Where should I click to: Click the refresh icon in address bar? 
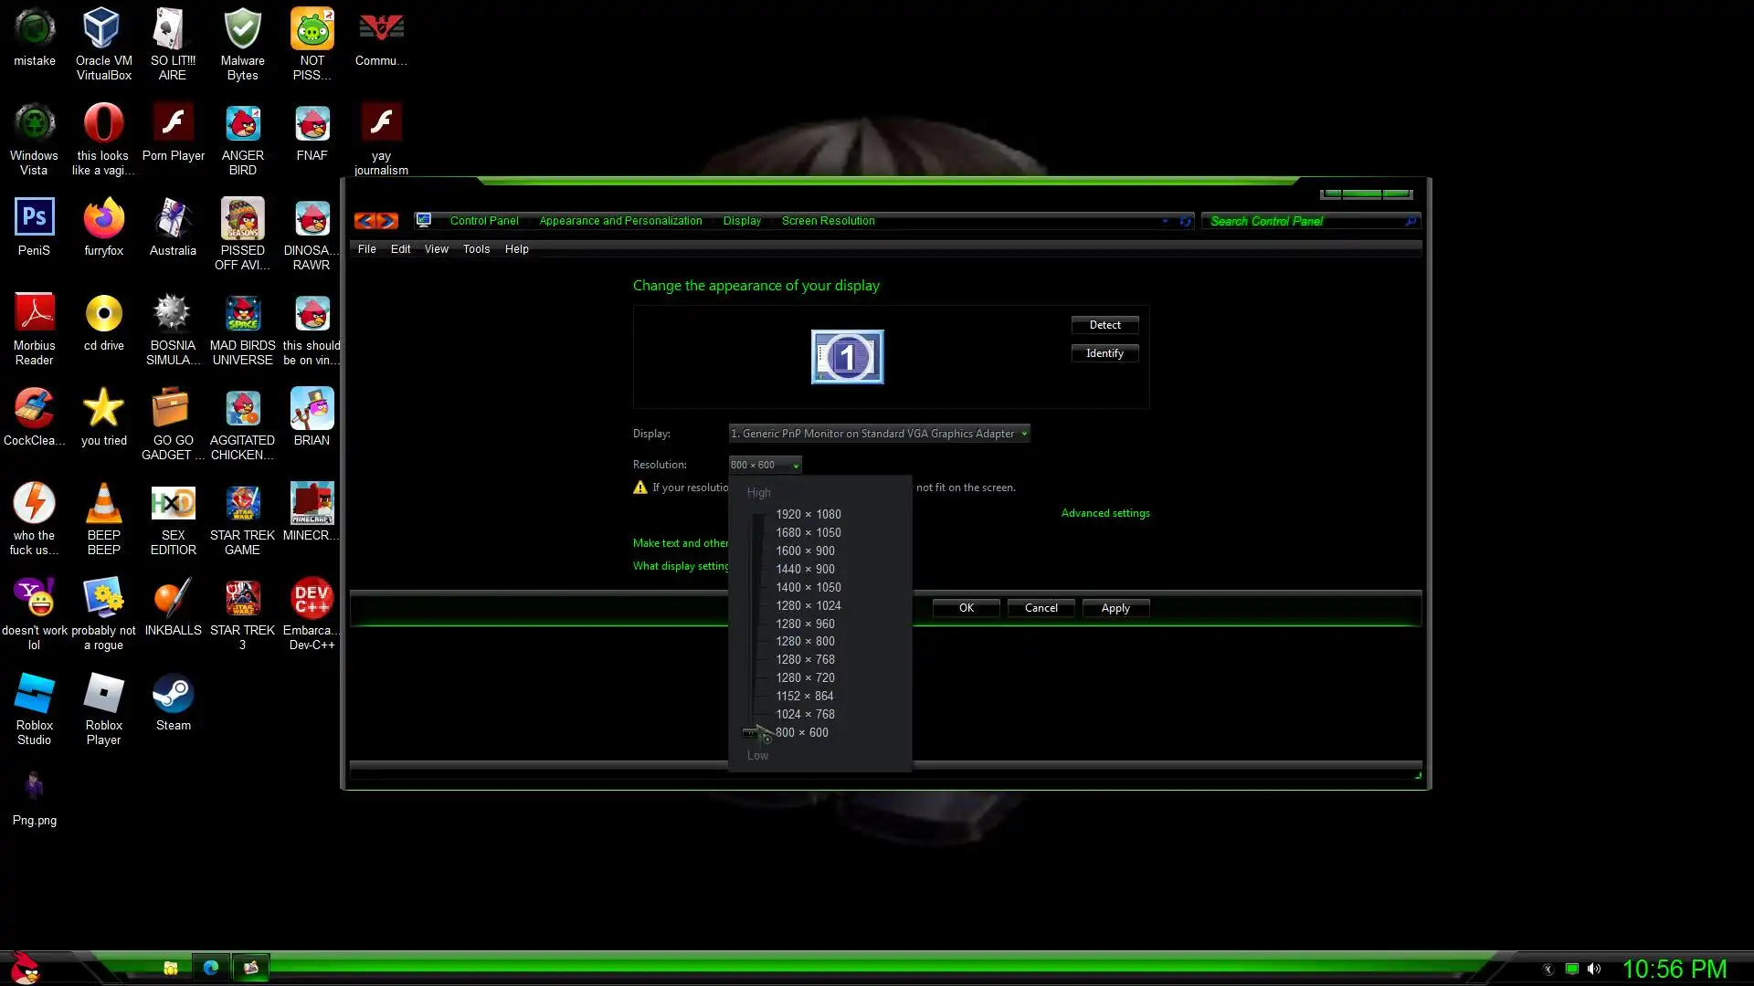point(1185,221)
